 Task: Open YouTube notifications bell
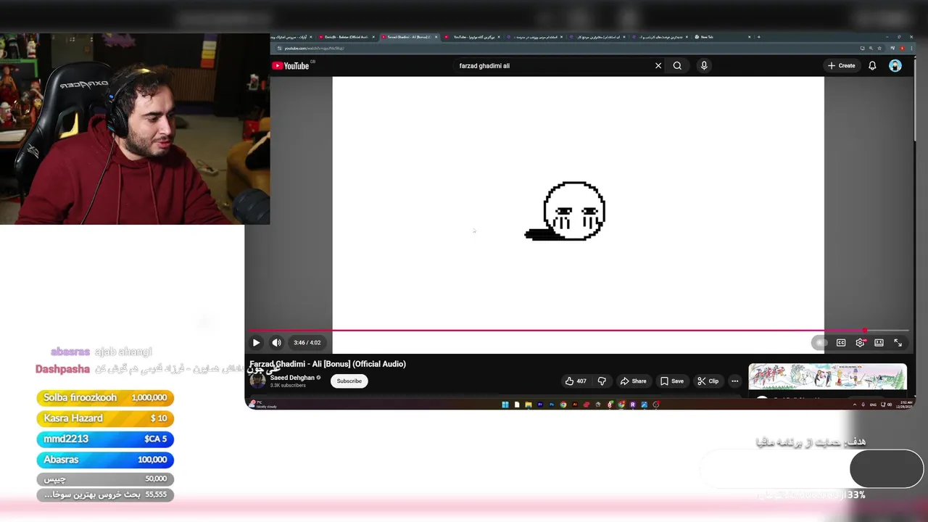pos(872,65)
